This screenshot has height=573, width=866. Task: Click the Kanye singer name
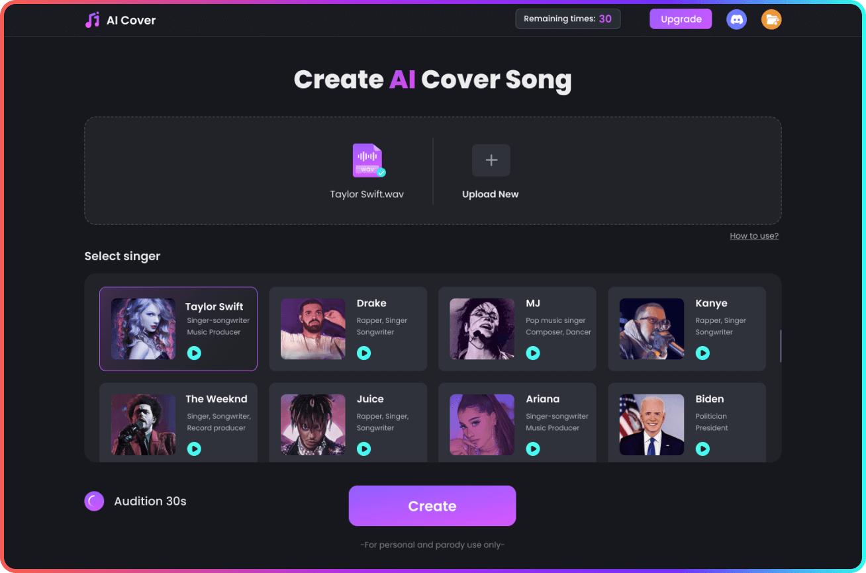point(711,303)
